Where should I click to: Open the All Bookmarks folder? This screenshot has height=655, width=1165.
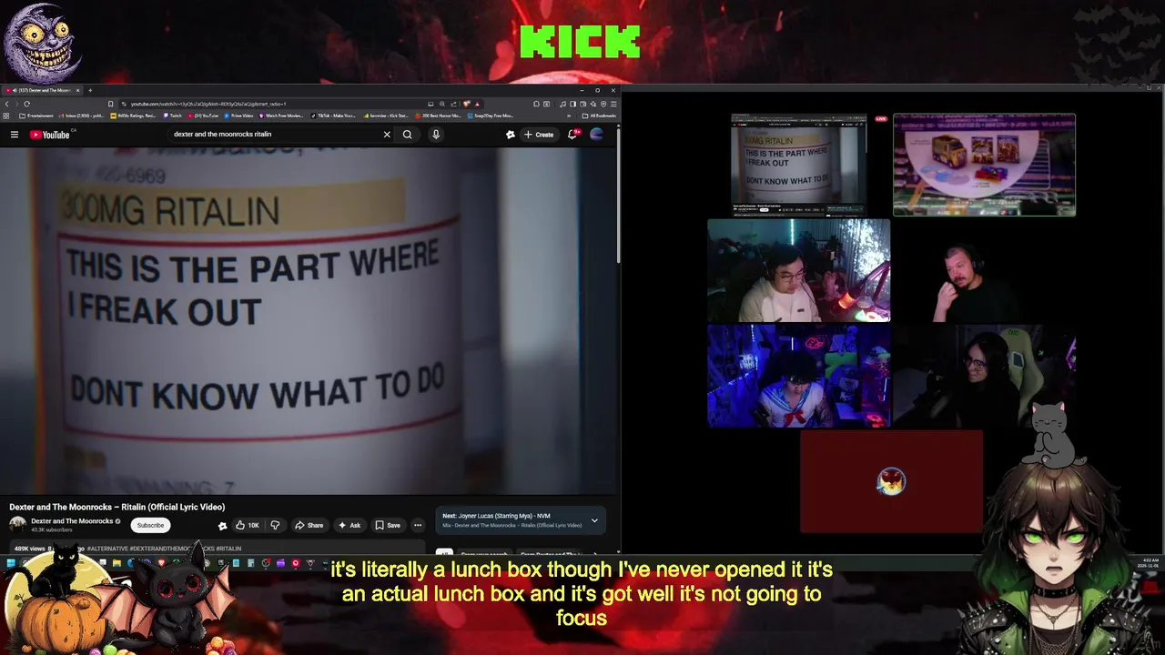coord(601,116)
